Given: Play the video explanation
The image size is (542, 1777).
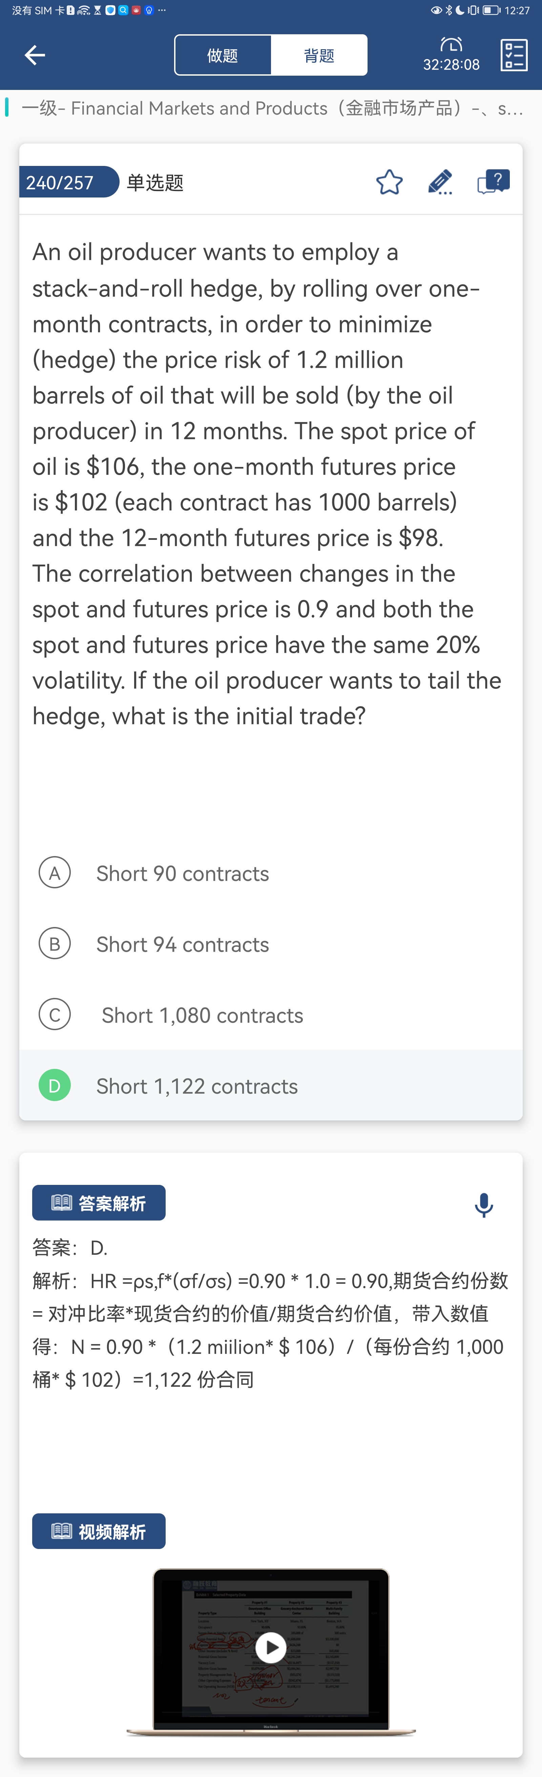Looking at the screenshot, I should [x=271, y=1647].
